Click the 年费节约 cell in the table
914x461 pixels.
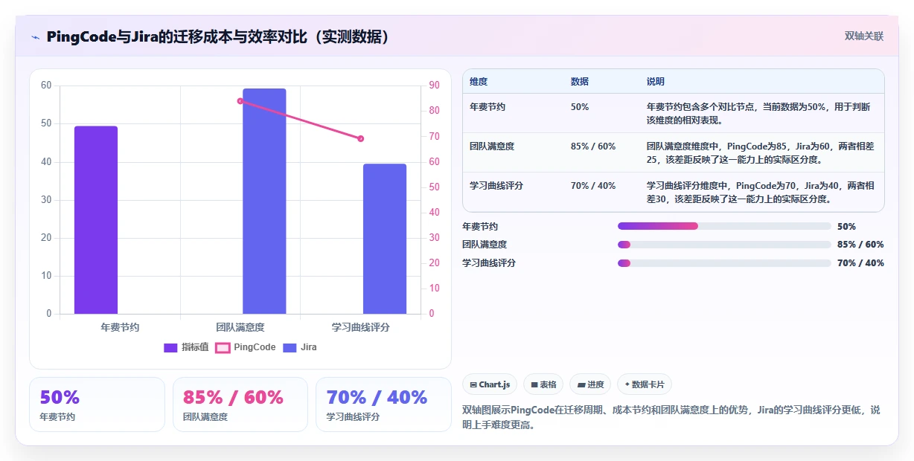click(x=488, y=107)
